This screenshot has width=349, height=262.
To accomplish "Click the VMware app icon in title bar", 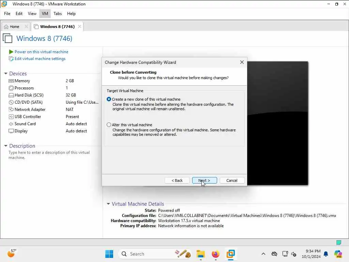I will click(x=4, y=4).
